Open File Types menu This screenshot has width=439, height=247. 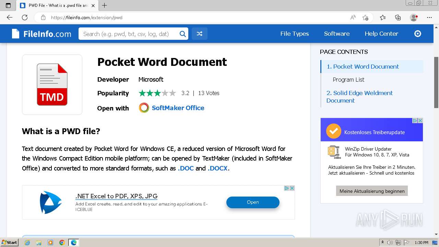[x=295, y=34]
